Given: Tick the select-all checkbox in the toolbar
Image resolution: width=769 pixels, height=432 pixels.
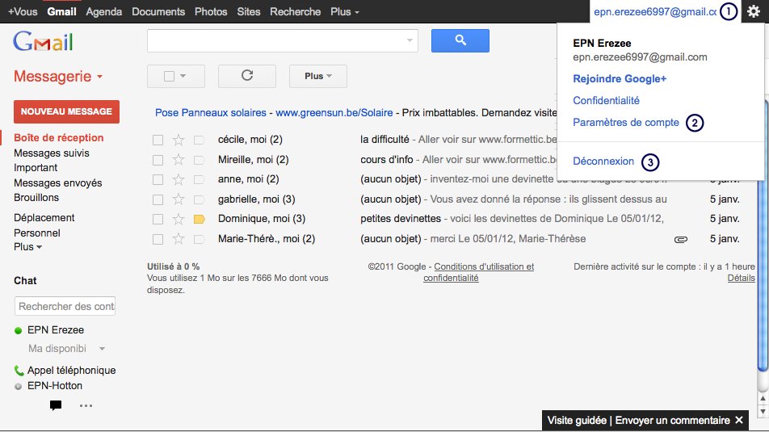Looking at the screenshot, I should pyautogui.click(x=169, y=76).
